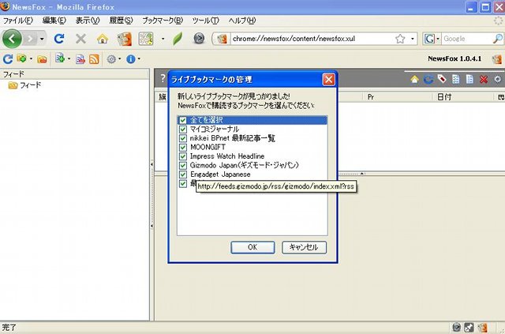Open add-feed dropdown arrow
Screen dimensions: 505x334
pos(69,59)
